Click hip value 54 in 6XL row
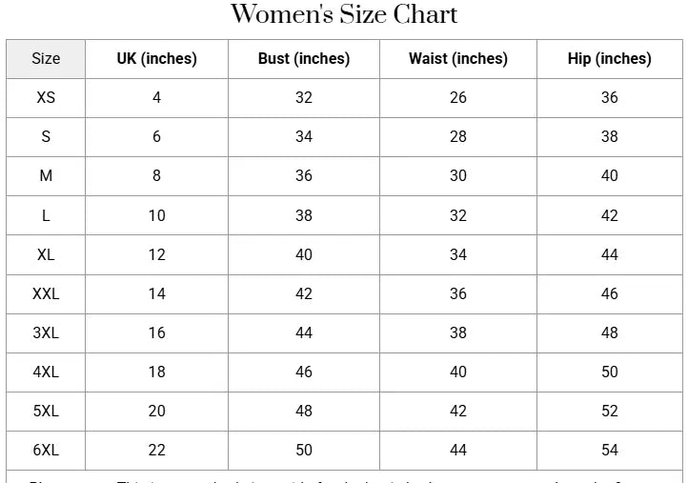Screen dimensions: 688x483 pos(610,450)
